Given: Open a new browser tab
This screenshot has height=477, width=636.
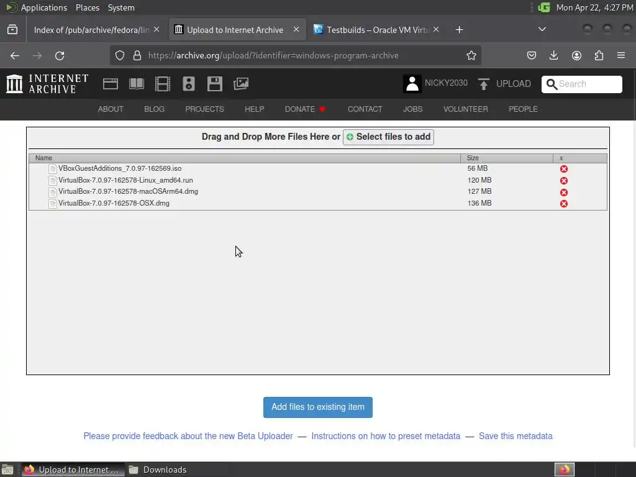Looking at the screenshot, I should [x=459, y=30].
